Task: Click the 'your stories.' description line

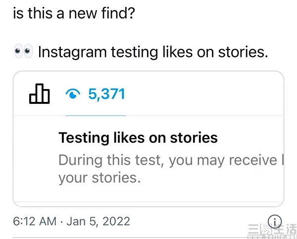Action: 99,178
